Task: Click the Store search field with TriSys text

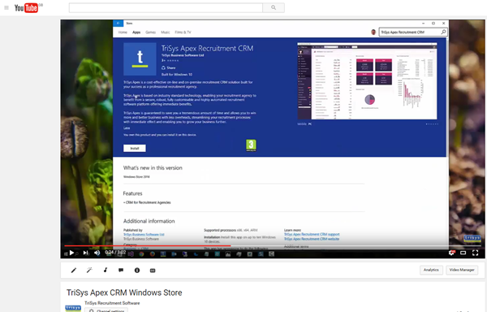Action: [410, 32]
